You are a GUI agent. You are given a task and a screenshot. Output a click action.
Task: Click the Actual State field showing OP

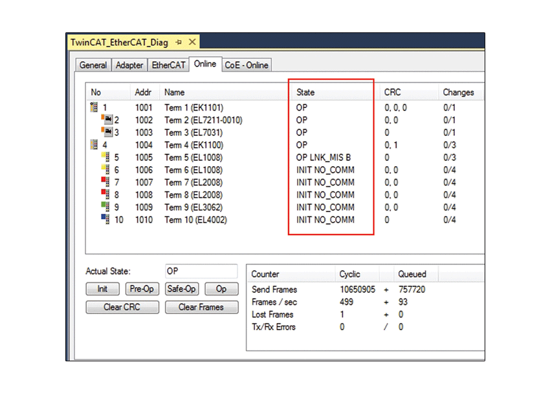pos(201,271)
